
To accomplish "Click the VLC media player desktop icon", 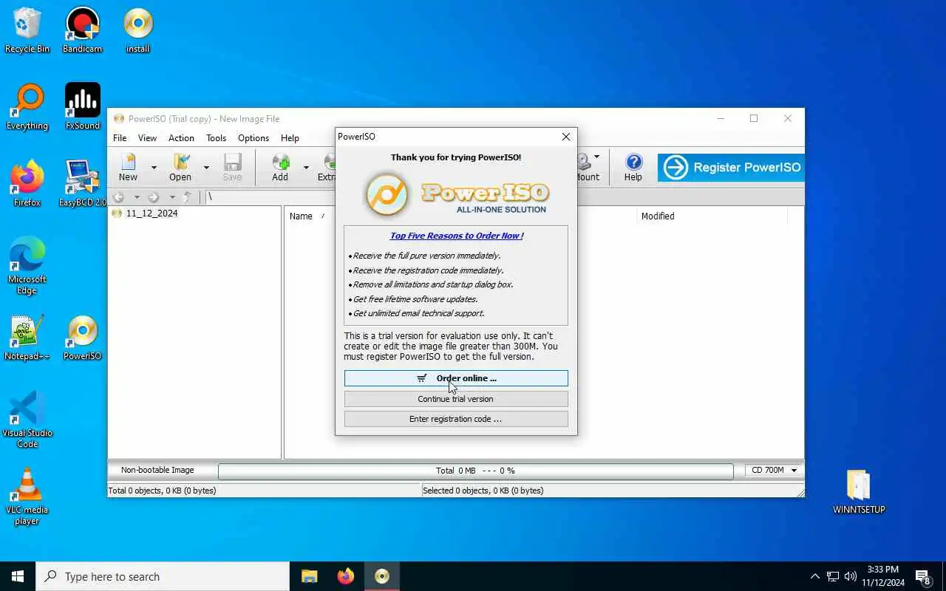I will click(x=27, y=496).
